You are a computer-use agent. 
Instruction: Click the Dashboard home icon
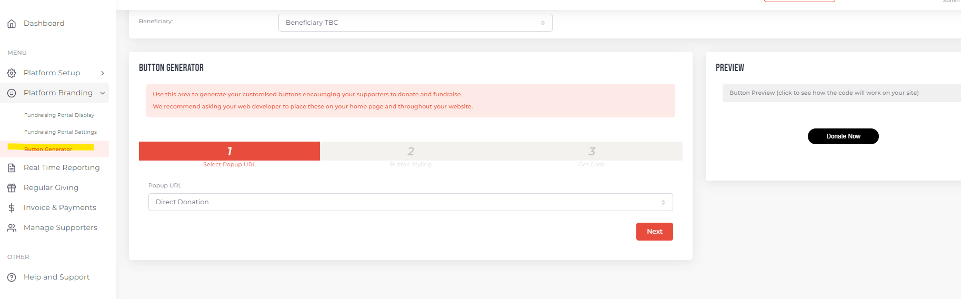tap(12, 24)
